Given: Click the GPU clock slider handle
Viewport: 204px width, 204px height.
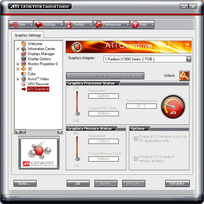Looking at the screenshot, I should [x=77, y=114].
